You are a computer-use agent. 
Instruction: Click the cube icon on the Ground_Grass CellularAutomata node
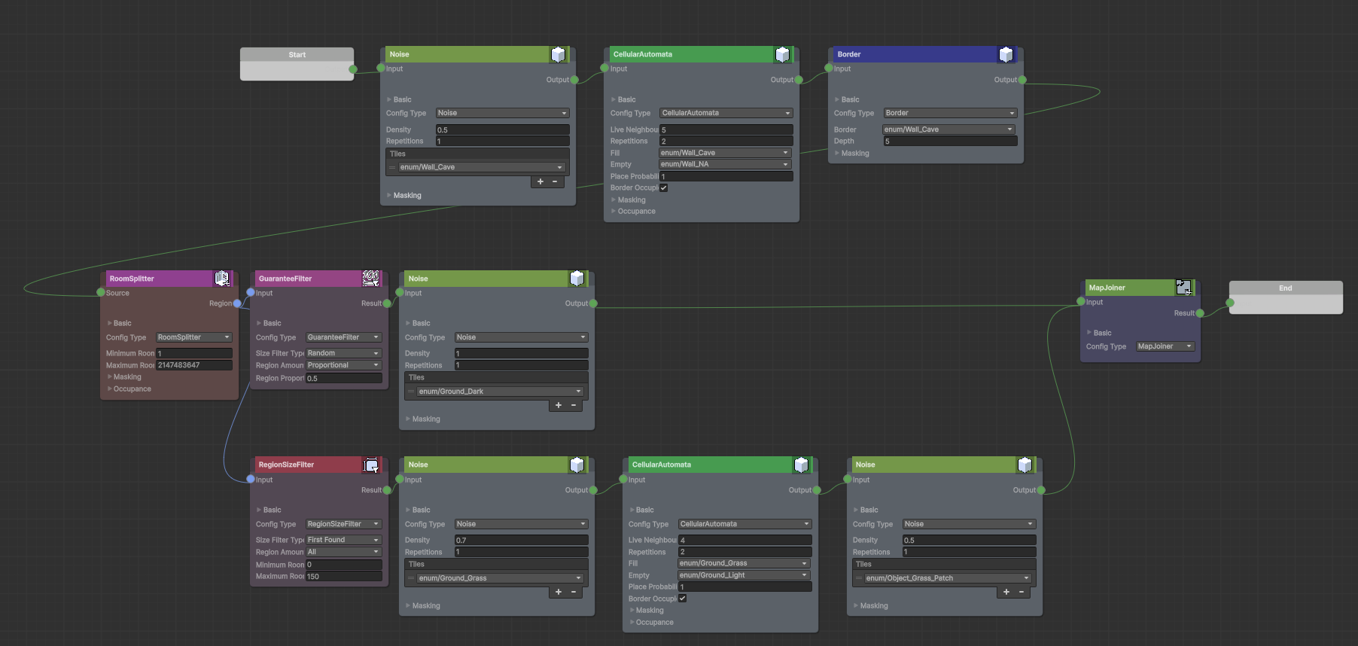click(x=801, y=465)
